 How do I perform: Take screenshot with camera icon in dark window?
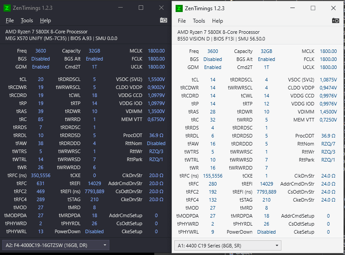164,20
